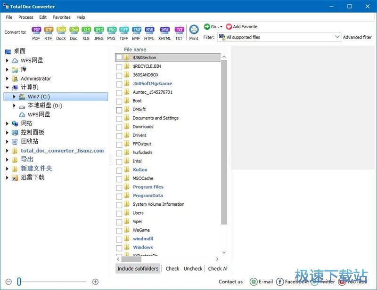Check the Windows folder for conversion

pyautogui.click(x=119, y=247)
